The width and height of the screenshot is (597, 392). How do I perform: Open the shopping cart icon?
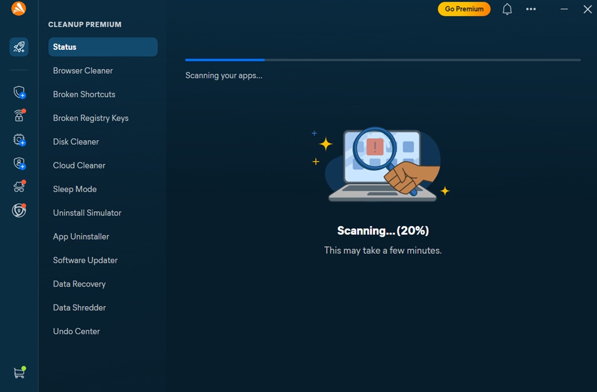click(20, 372)
